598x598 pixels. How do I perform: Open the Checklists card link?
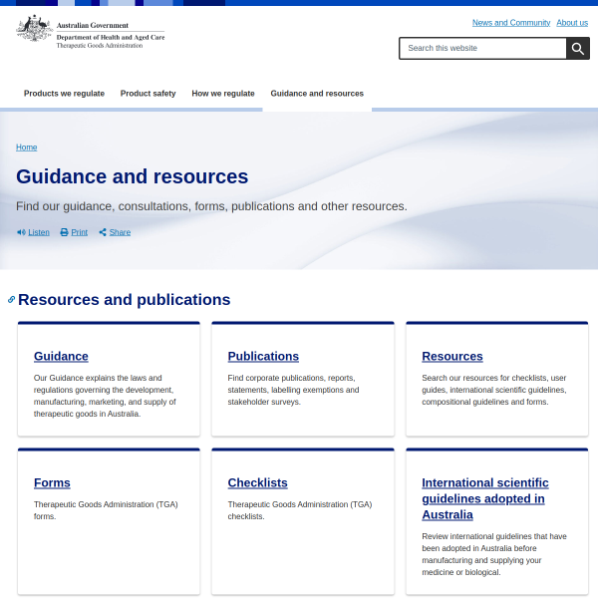[x=257, y=482]
